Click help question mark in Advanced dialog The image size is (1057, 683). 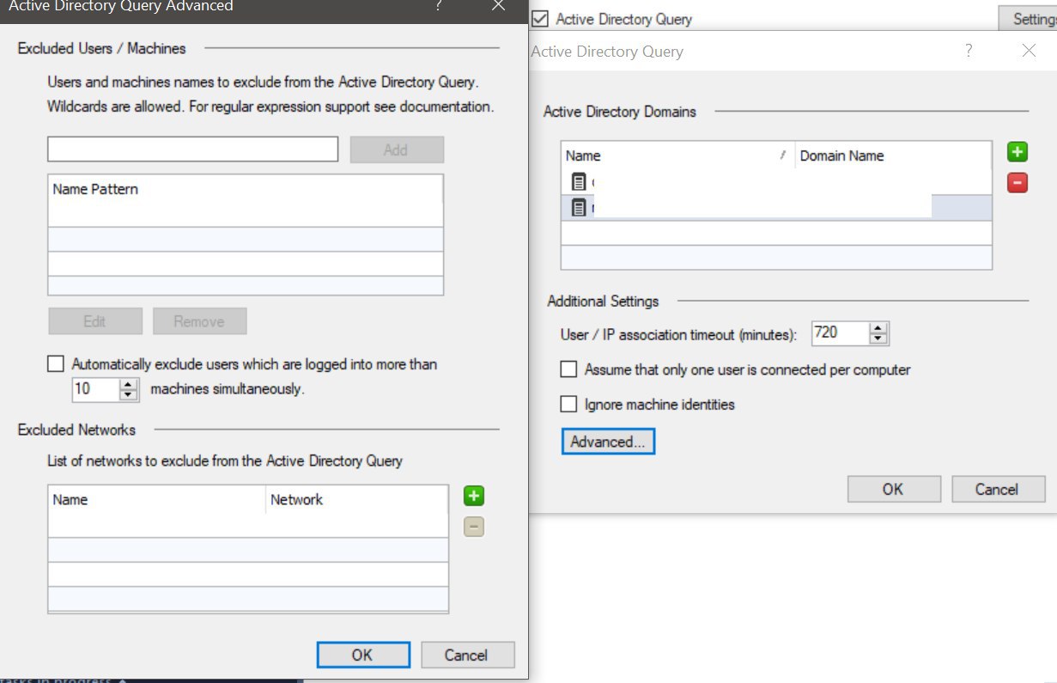(x=438, y=5)
